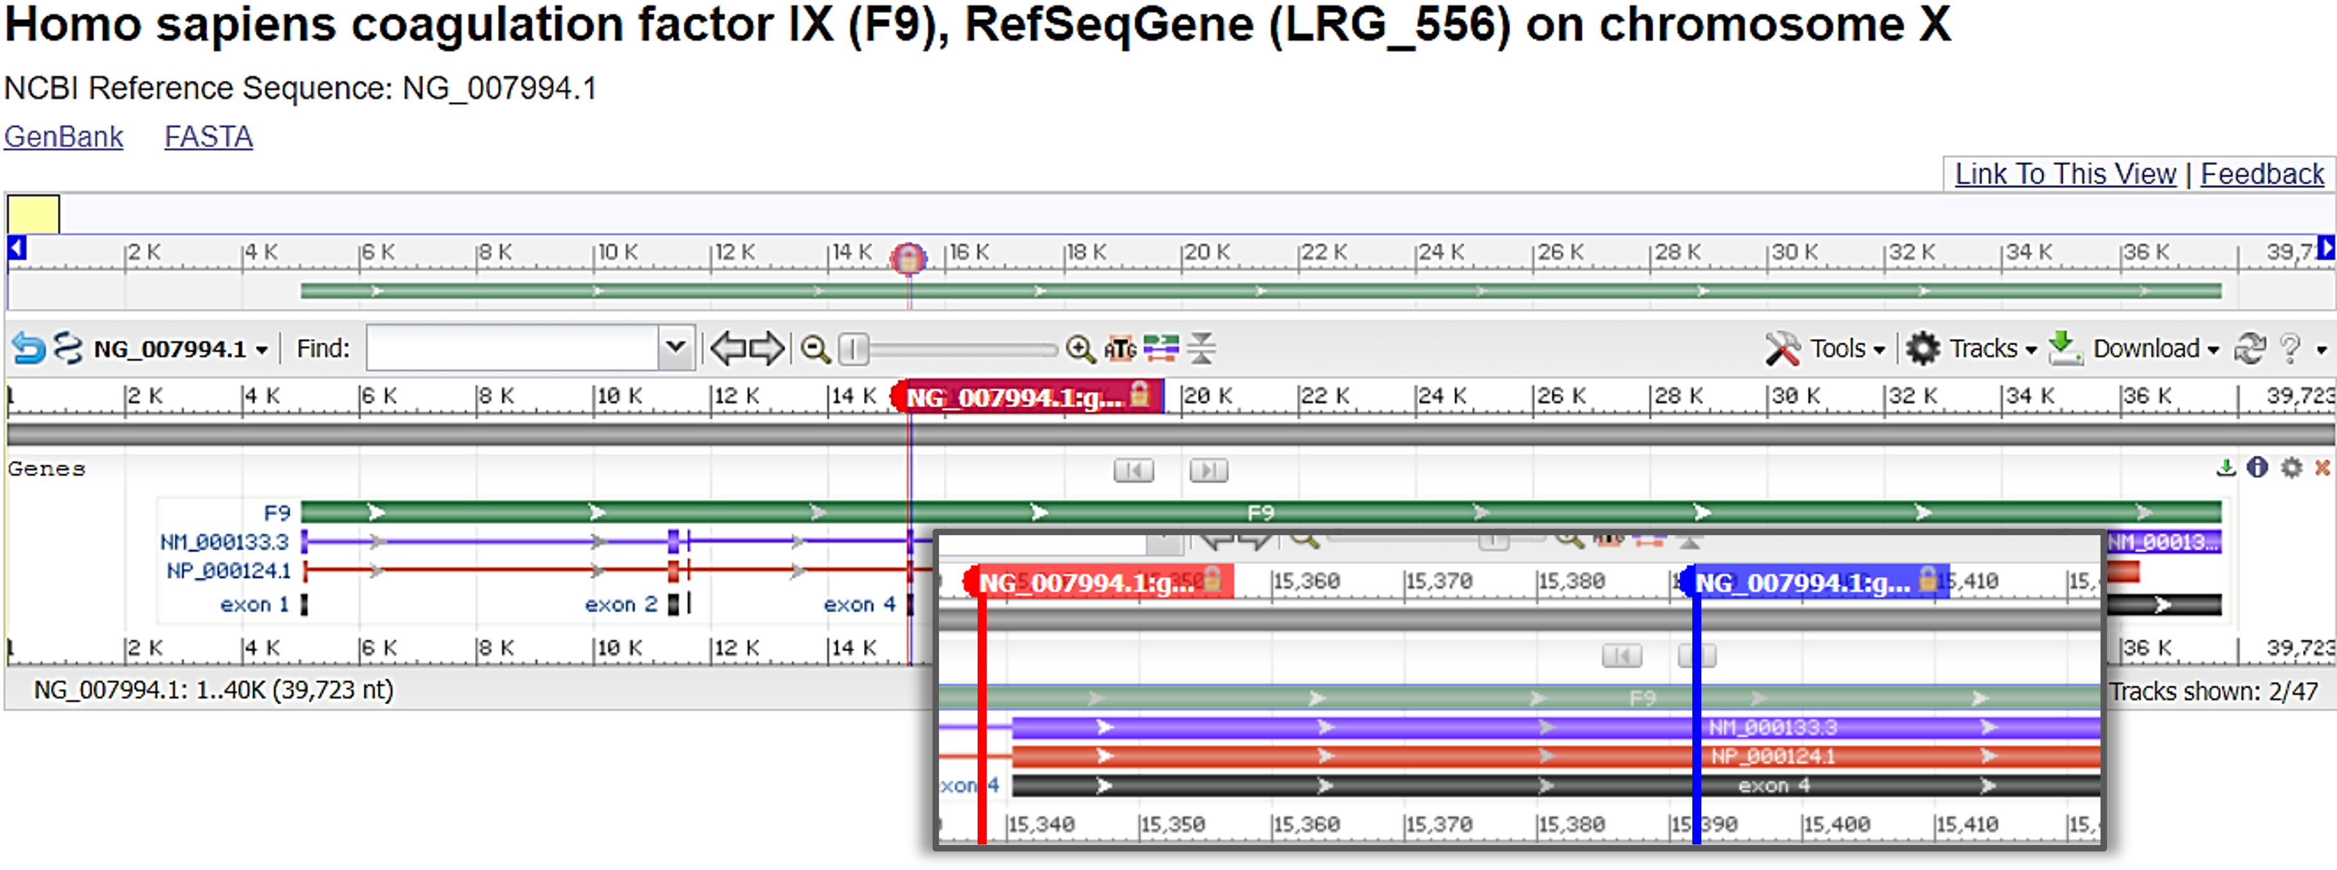Select red NG_007994.1:g... marker label on main ruler

tap(1027, 396)
